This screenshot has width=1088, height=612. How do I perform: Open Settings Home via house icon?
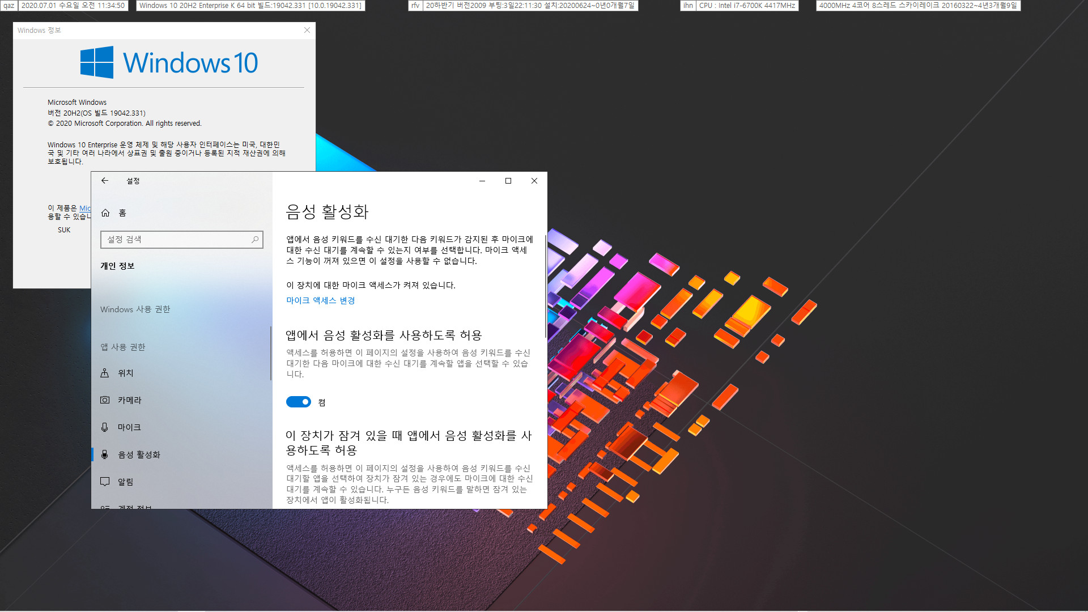tap(105, 213)
